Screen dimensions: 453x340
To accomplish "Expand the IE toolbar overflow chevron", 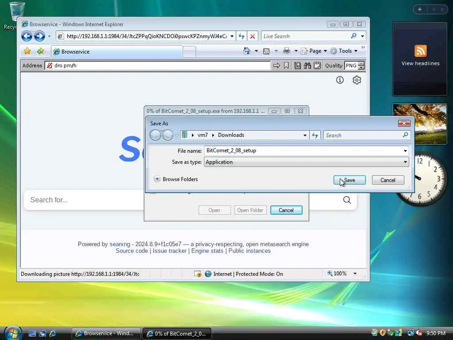I will coord(363,47).
